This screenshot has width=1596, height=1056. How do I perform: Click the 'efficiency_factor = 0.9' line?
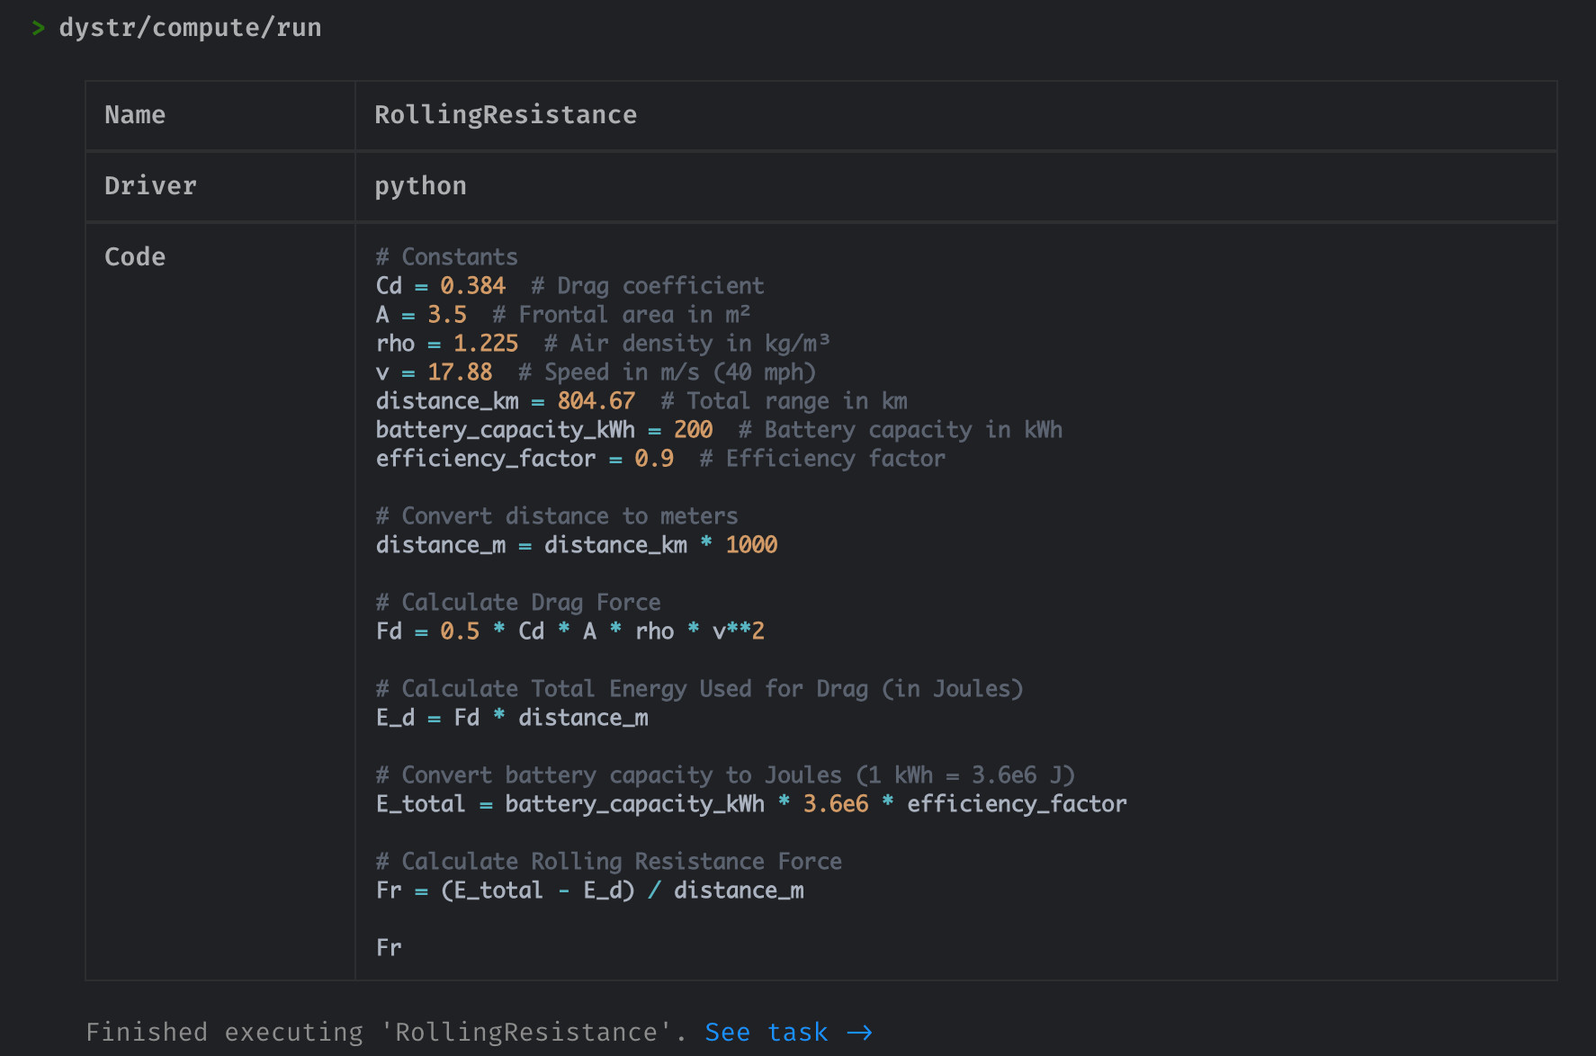pyautogui.click(x=660, y=459)
